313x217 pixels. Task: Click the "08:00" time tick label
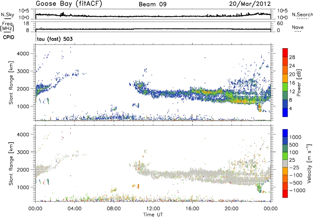coord(113,209)
